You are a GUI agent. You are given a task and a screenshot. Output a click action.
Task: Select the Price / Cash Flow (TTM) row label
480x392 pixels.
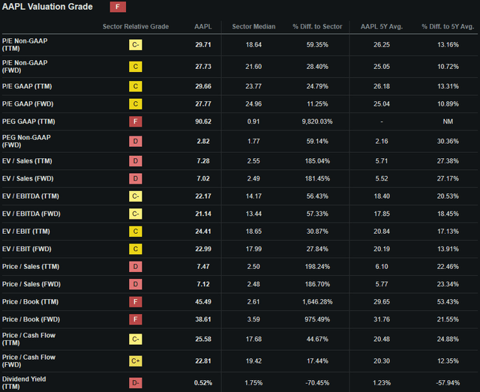coord(28,339)
